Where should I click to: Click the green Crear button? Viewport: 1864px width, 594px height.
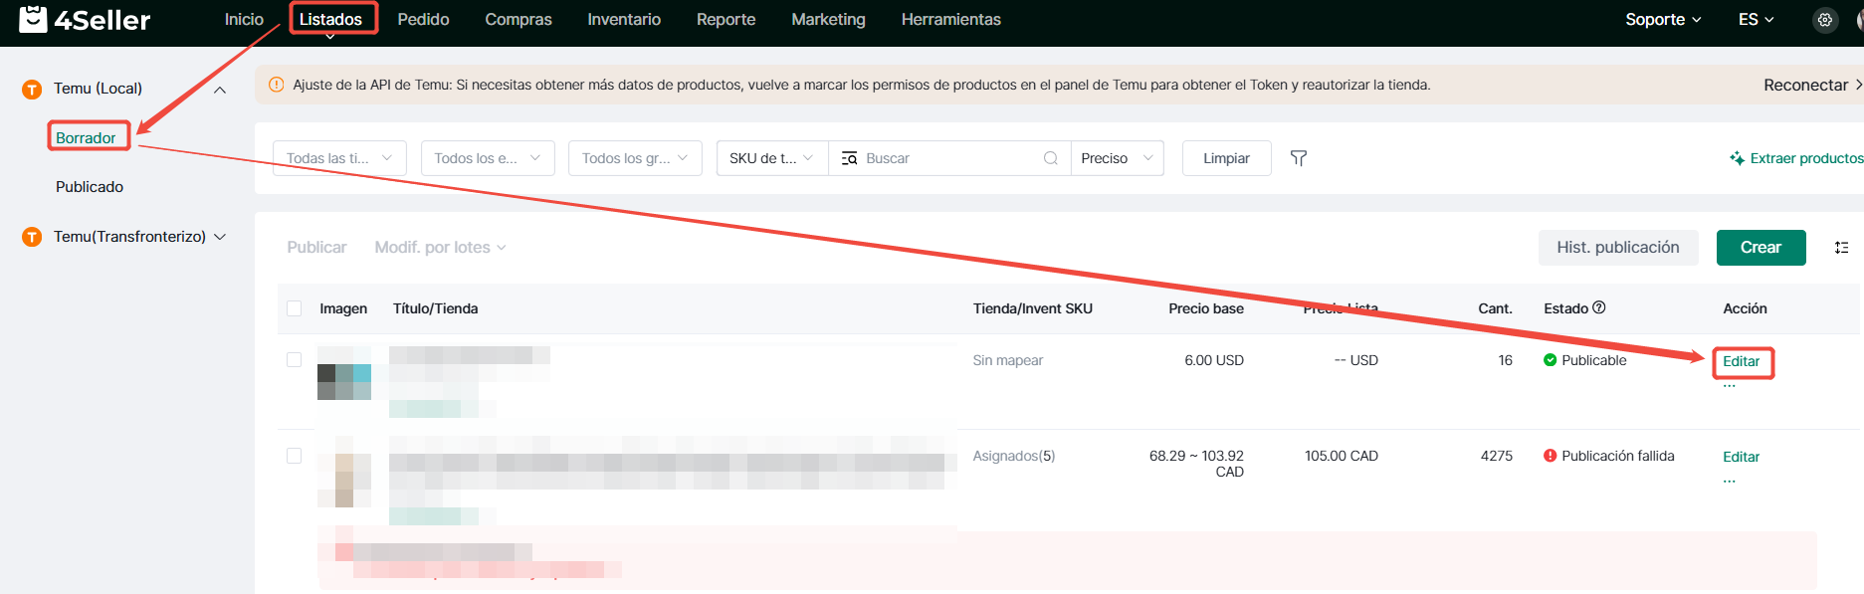point(1760,247)
